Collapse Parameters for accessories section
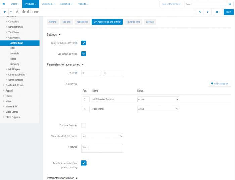 (x=65, y=64)
